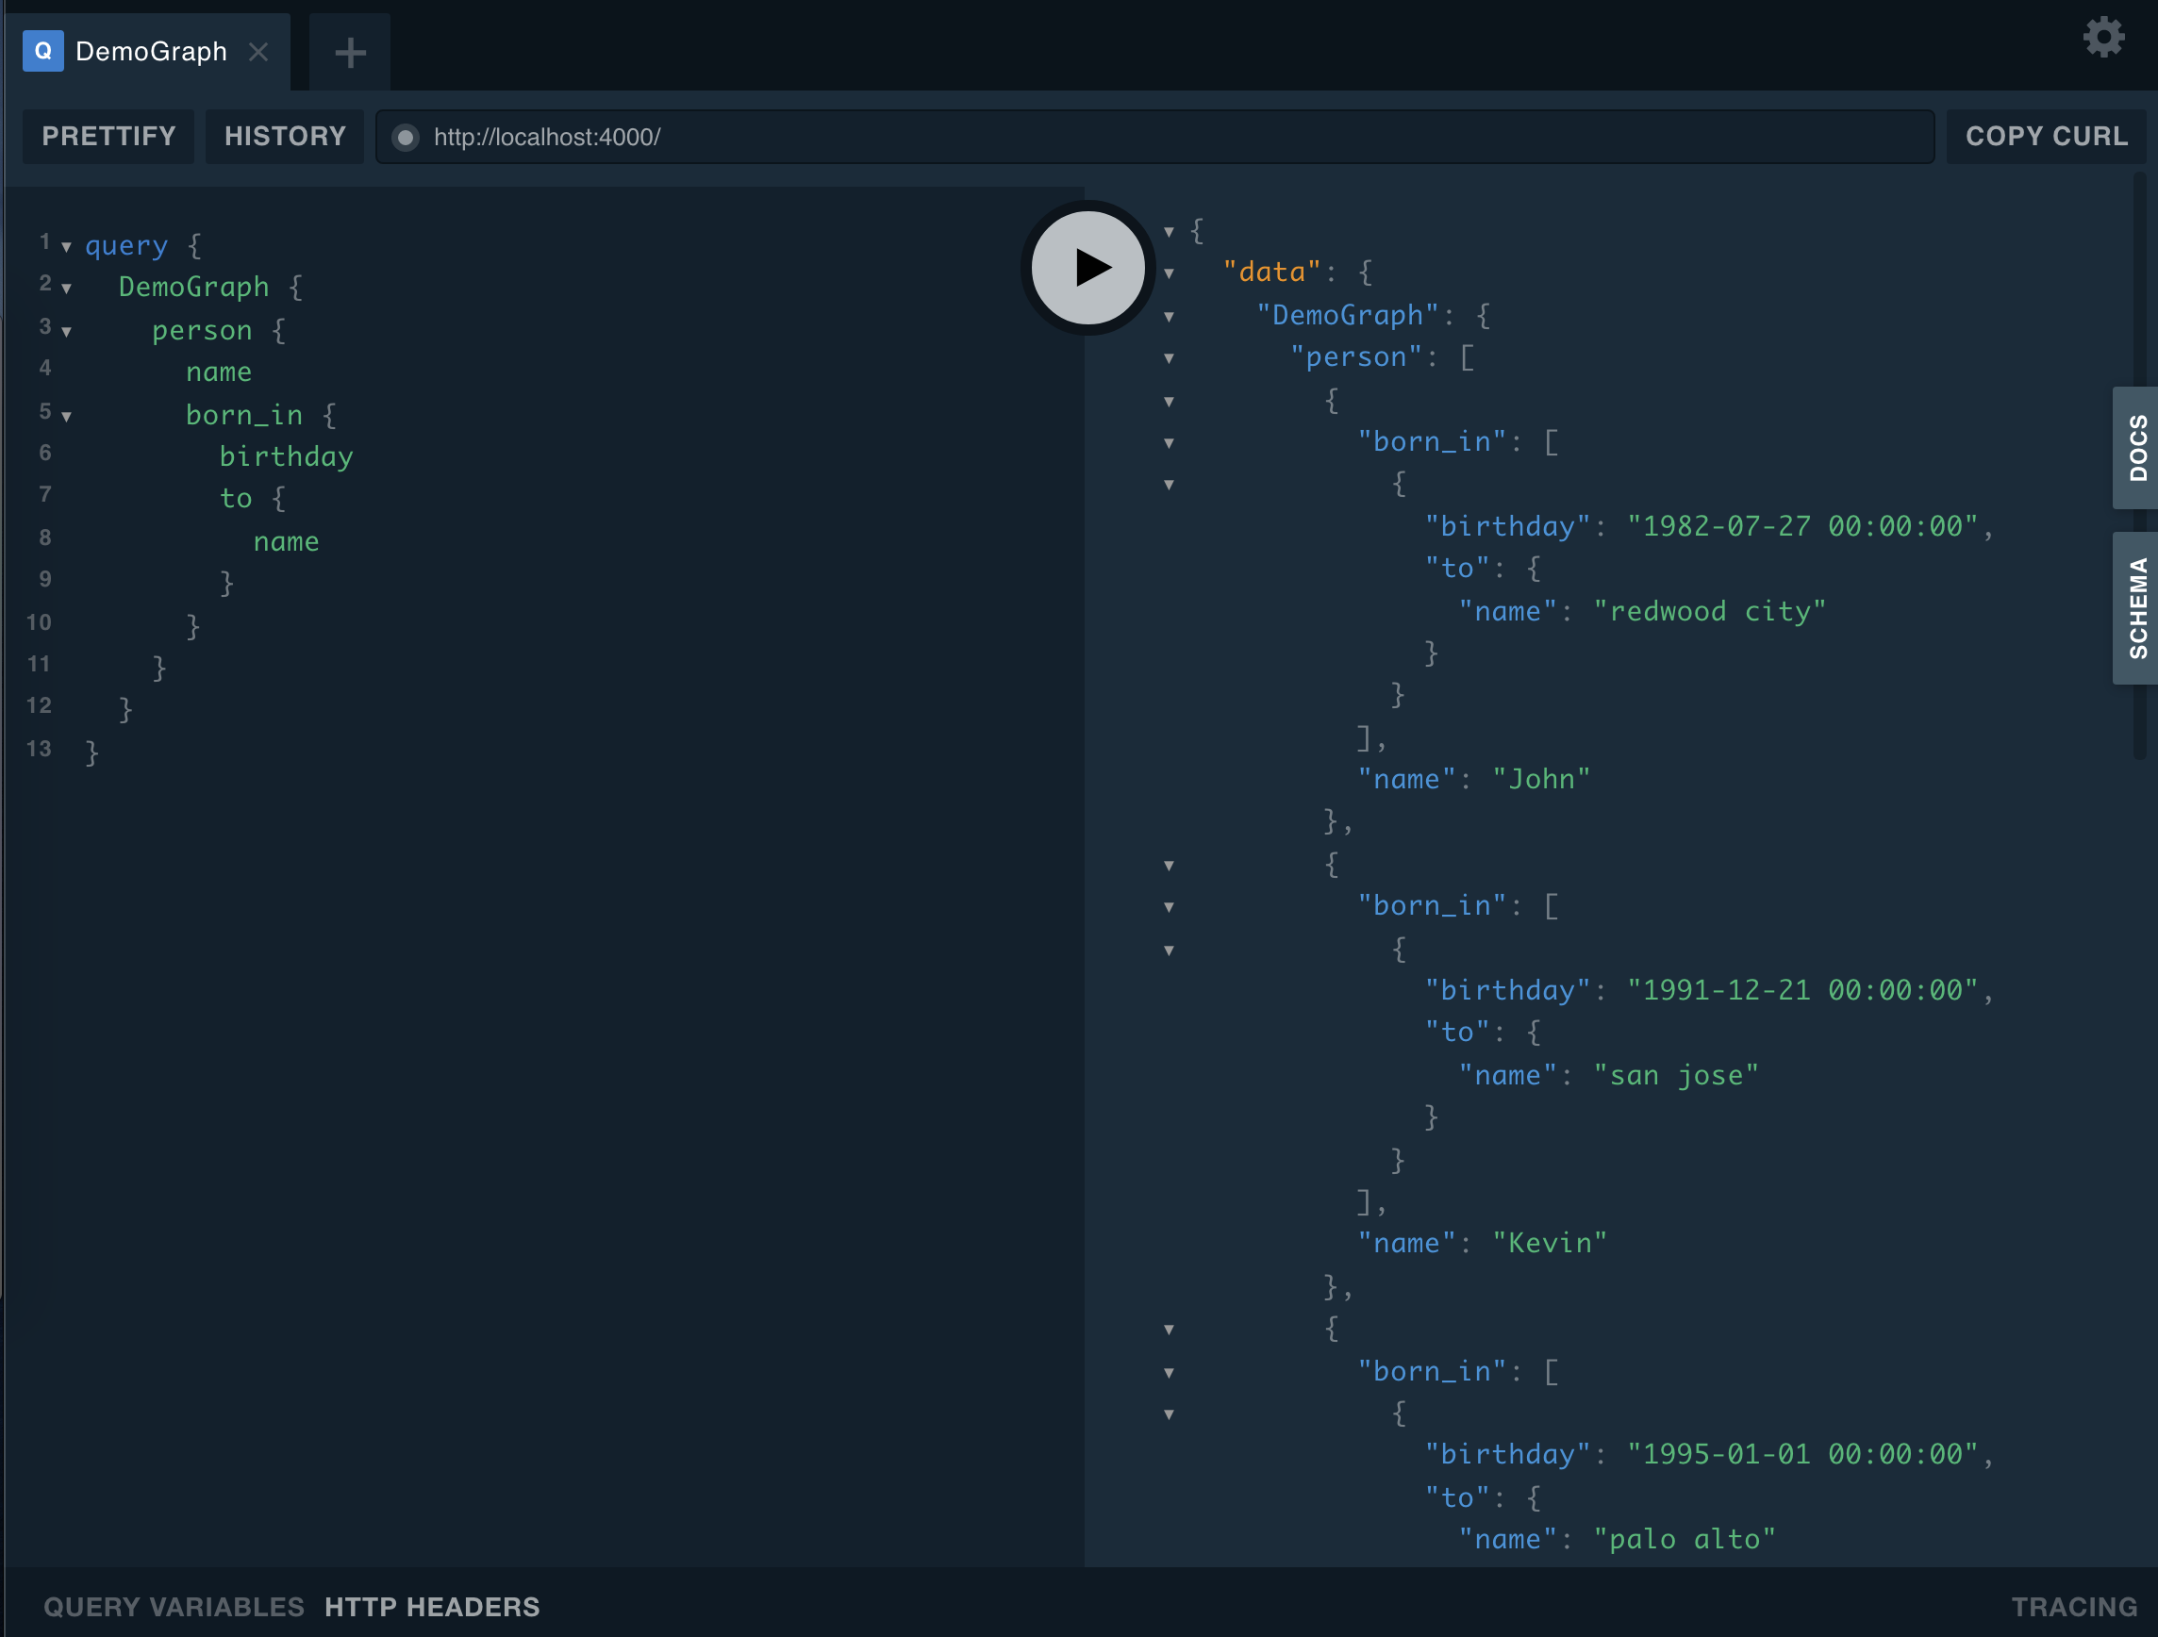Click the endpoint status circle icon

coord(406,138)
